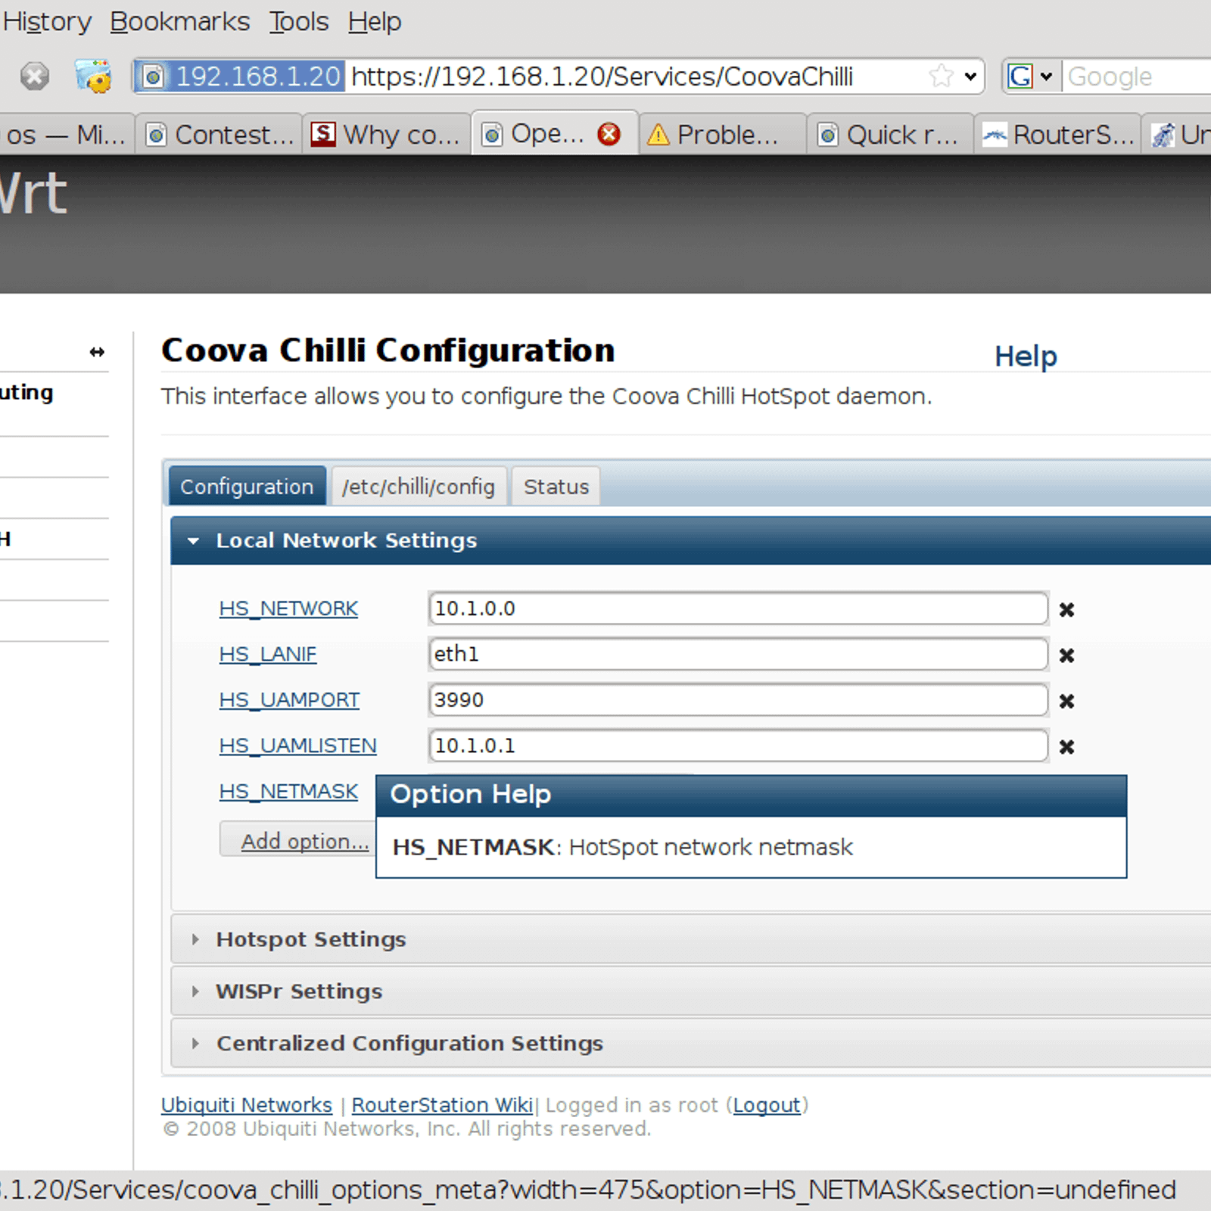
Task: Click the browser stop loading icon
Action: (x=34, y=76)
